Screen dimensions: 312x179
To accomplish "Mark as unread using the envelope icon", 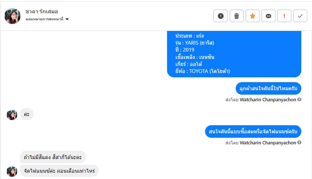I will coord(268,16).
